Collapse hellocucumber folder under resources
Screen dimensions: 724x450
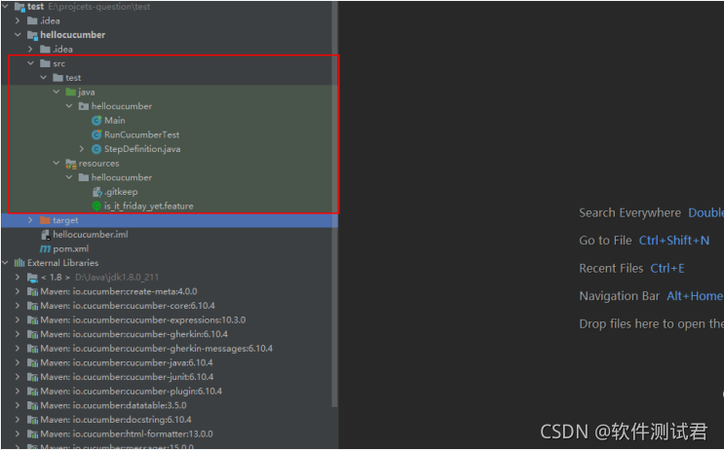(x=69, y=177)
